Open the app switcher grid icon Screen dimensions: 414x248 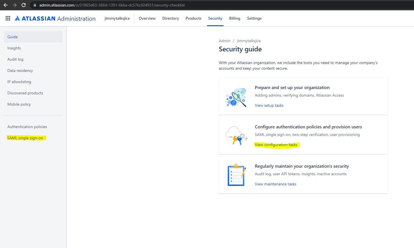[8, 18]
